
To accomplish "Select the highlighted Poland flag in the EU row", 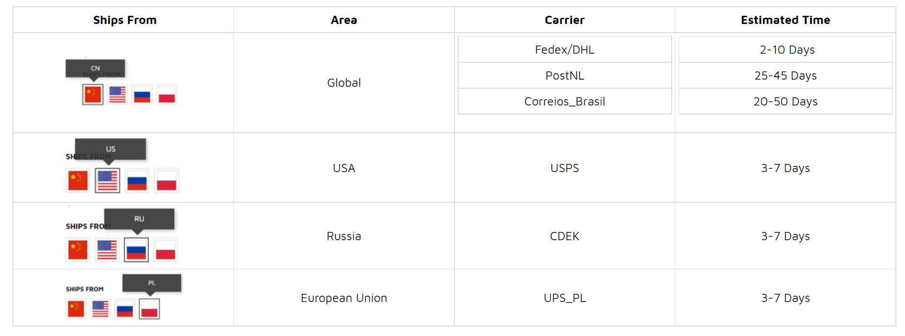I will pos(150,309).
